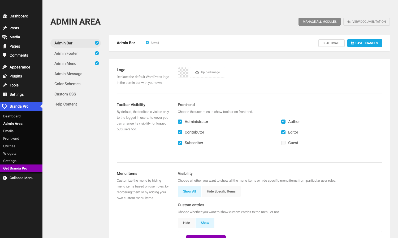
Task: Choose Show for custom entries
Action: 205,223
